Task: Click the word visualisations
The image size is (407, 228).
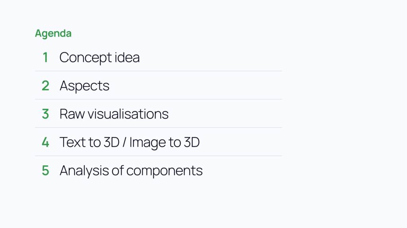Action: click(128, 114)
